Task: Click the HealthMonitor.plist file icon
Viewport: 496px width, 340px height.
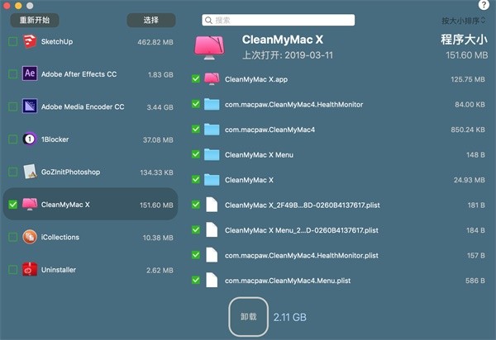Action: (212, 255)
